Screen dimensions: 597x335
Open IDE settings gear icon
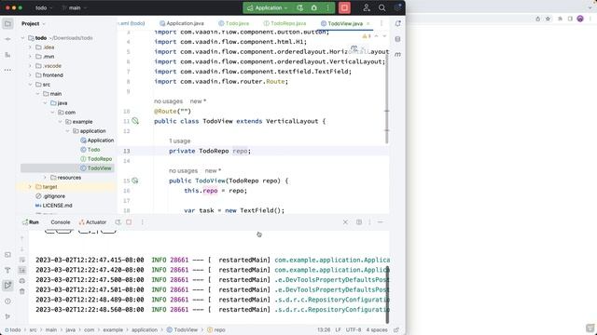coord(398,7)
